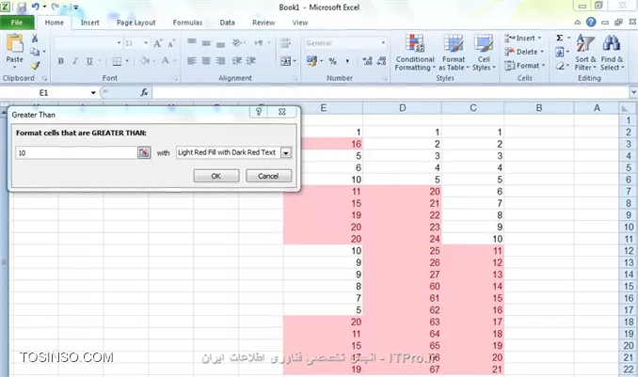The width and height of the screenshot is (638, 377).
Task: Open the General number format dropdown
Action: [383, 42]
